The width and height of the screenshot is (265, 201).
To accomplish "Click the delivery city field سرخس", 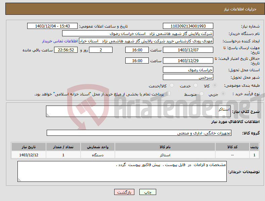I will (x=188, y=77).
